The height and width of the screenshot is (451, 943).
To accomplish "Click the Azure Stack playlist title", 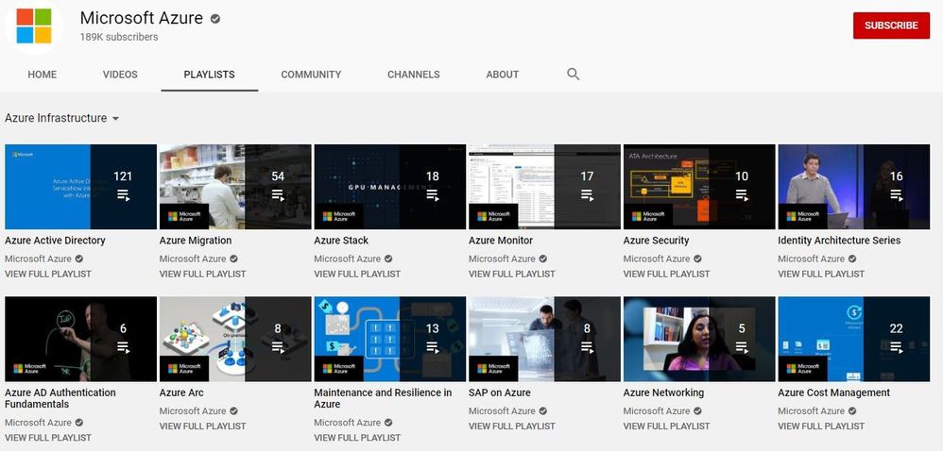I will 341,241.
